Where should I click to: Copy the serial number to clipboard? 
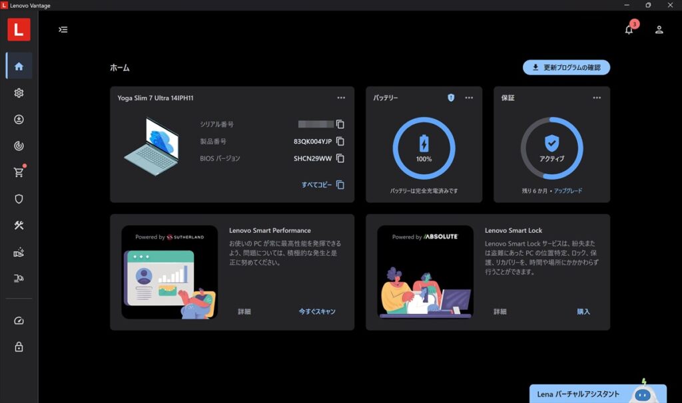[x=340, y=124]
